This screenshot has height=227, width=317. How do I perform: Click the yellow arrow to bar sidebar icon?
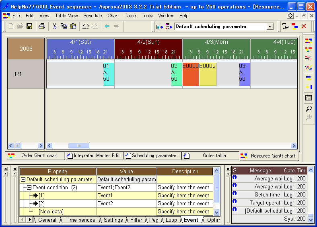coord(309,87)
